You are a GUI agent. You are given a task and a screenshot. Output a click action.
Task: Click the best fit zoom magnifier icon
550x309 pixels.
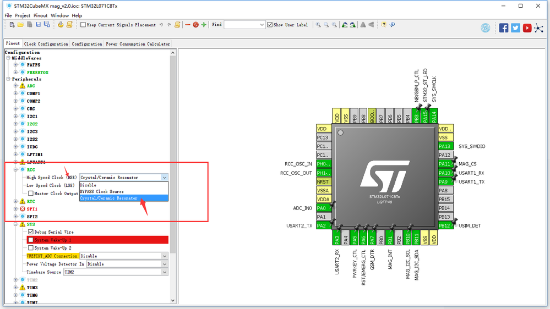(x=326, y=25)
